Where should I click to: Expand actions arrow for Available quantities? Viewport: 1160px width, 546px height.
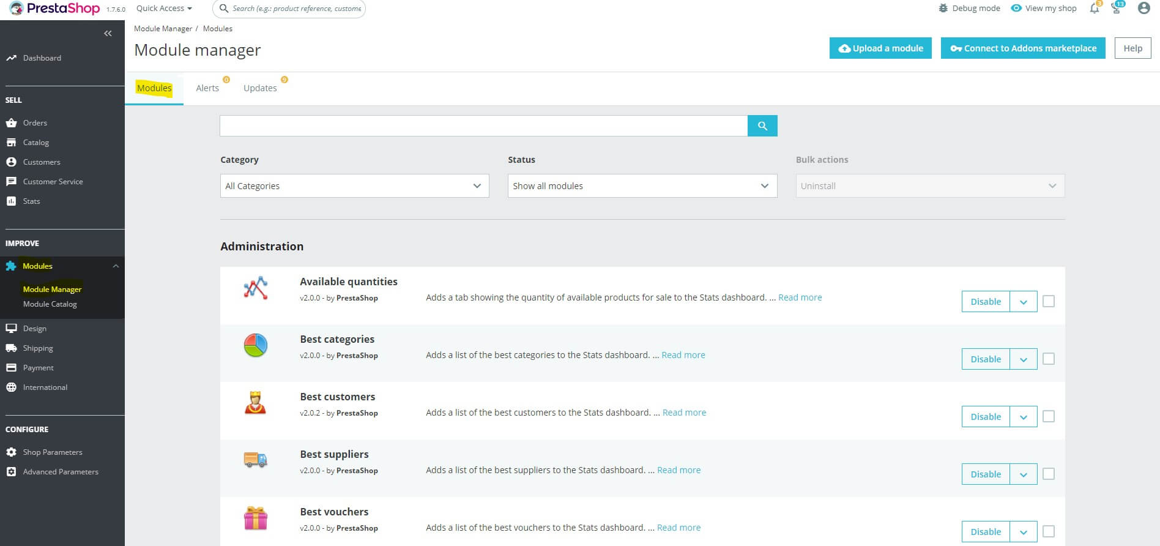pos(1024,302)
